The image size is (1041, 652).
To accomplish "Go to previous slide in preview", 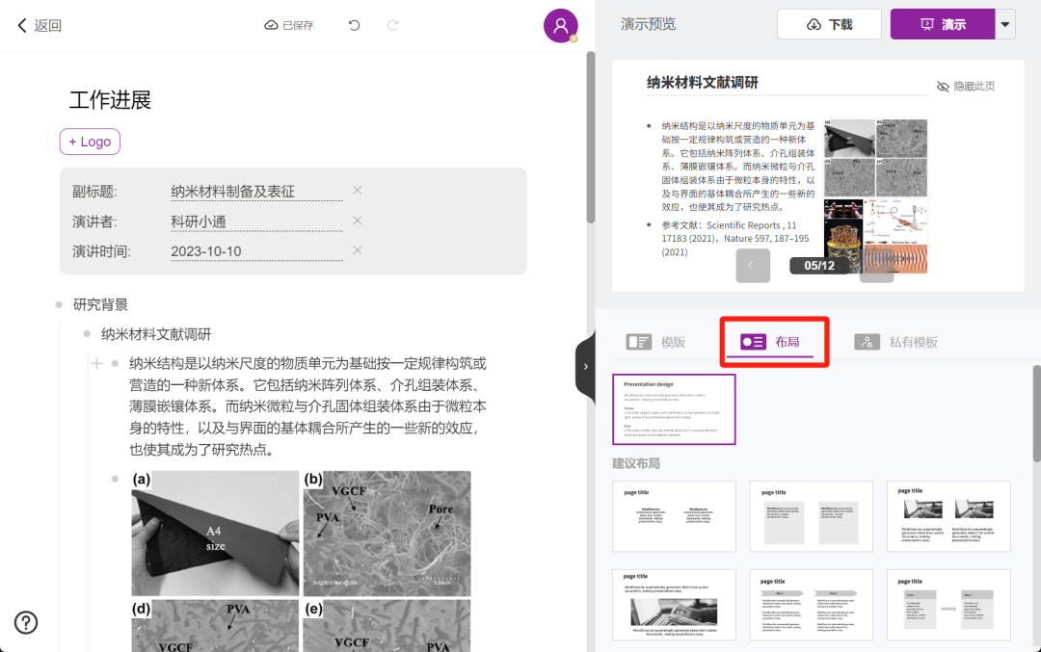I will click(753, 265).
